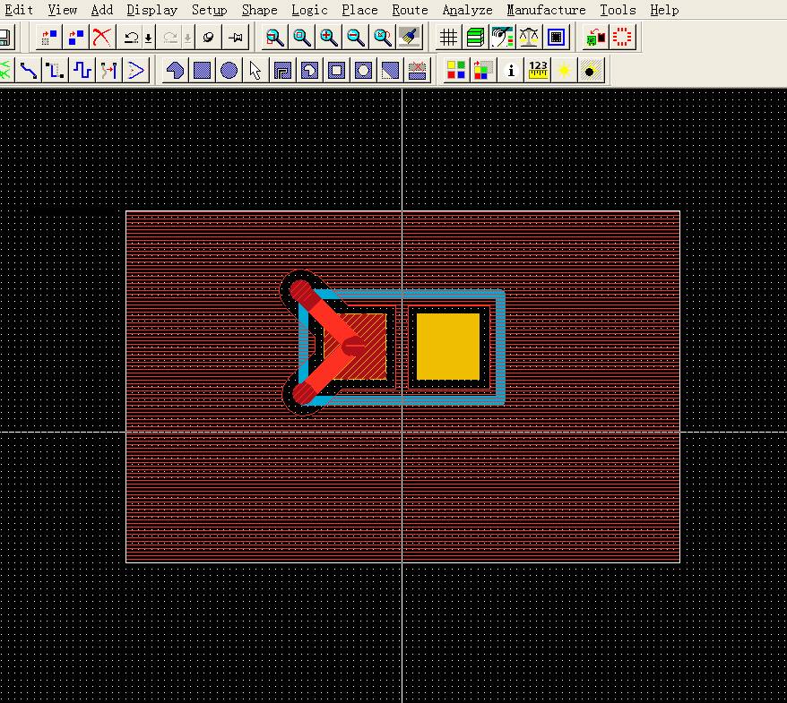Click the yellow sun Highlight icon
Image resolution: width=787 pixels, height=703 pixels.
point(564,70)
